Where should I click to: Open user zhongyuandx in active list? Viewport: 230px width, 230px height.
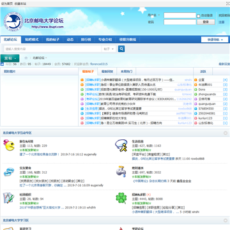point(207,94)
